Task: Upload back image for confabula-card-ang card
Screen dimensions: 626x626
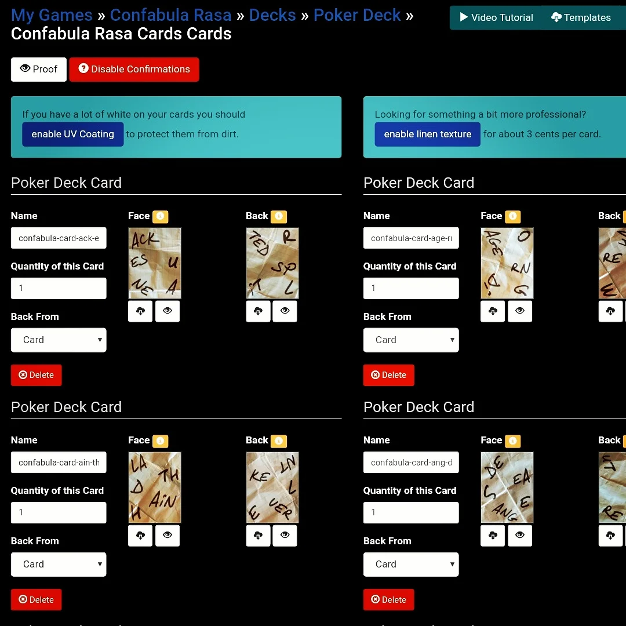Action: pos(610,536)
